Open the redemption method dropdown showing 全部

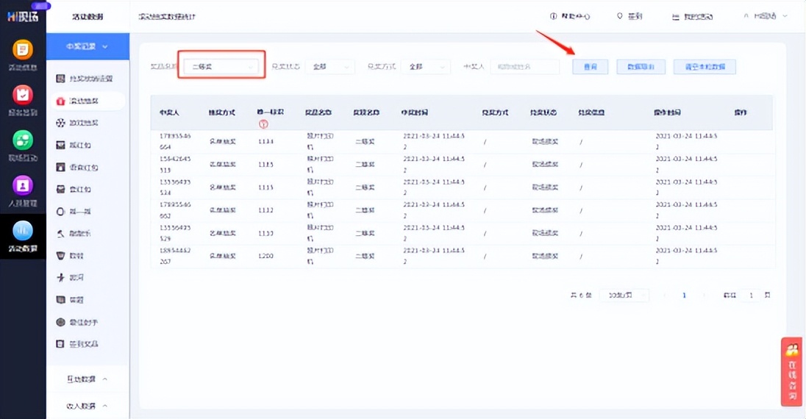426,67
